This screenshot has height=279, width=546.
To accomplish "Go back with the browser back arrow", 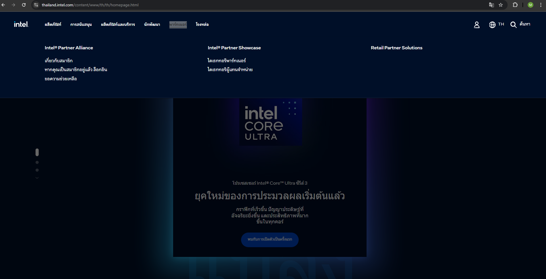I will click(x=3, y=5).
